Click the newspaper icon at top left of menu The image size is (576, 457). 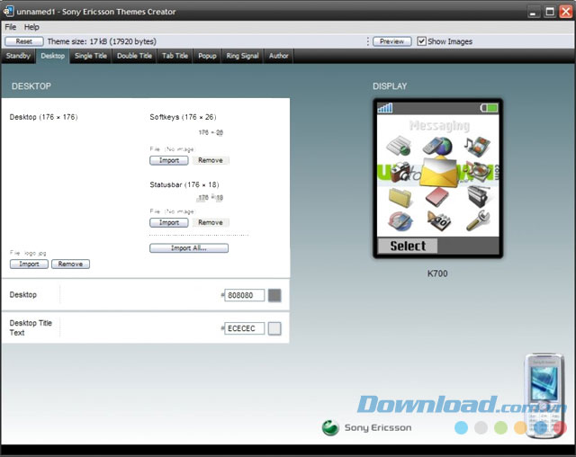click(399, 146)
